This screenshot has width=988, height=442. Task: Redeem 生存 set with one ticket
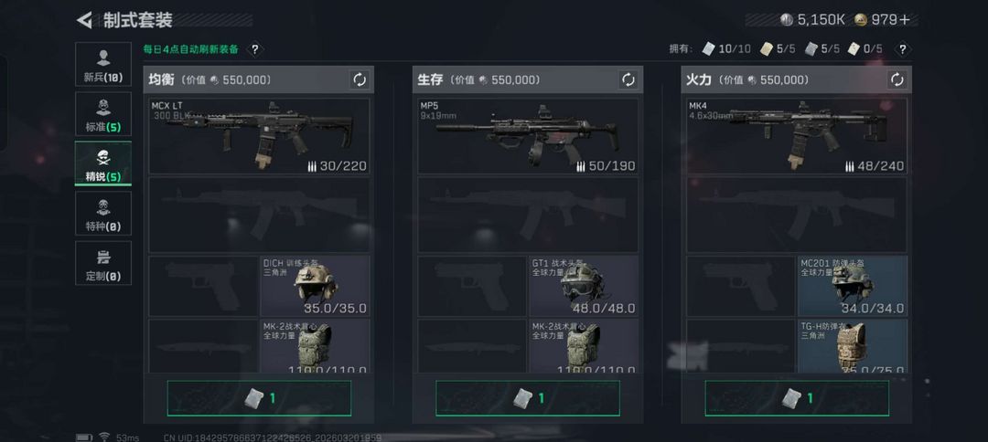pos(528,398)
